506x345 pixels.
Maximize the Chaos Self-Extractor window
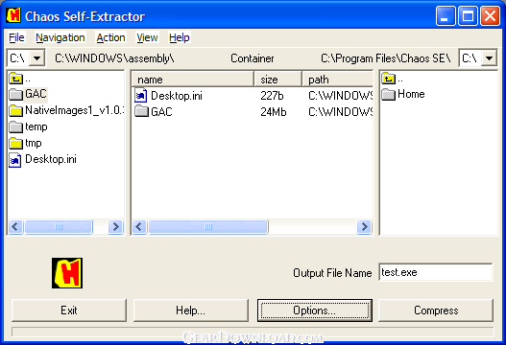click(x=468, y=15)
